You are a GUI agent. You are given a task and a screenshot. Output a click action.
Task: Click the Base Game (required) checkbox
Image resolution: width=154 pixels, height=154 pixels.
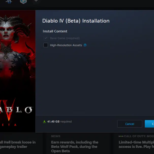tap(46, 38)
